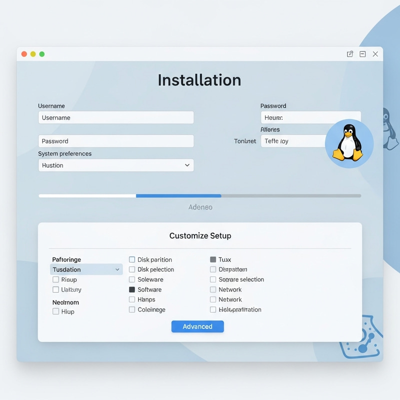Check the Hiup option under Neolmom
Screen dimensions: 400x400
[x=55, y=311]
